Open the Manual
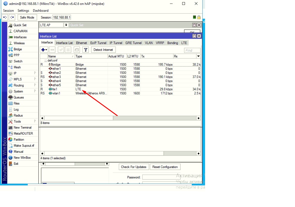 click(18, 151)
